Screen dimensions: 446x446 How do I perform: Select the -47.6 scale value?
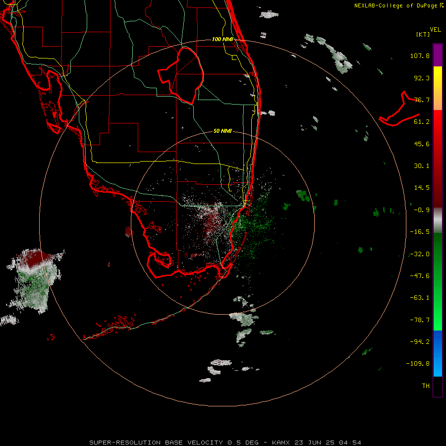(x=420, y=276)
